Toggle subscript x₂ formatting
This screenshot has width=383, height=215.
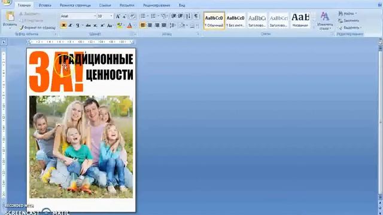tap(95, 25)
